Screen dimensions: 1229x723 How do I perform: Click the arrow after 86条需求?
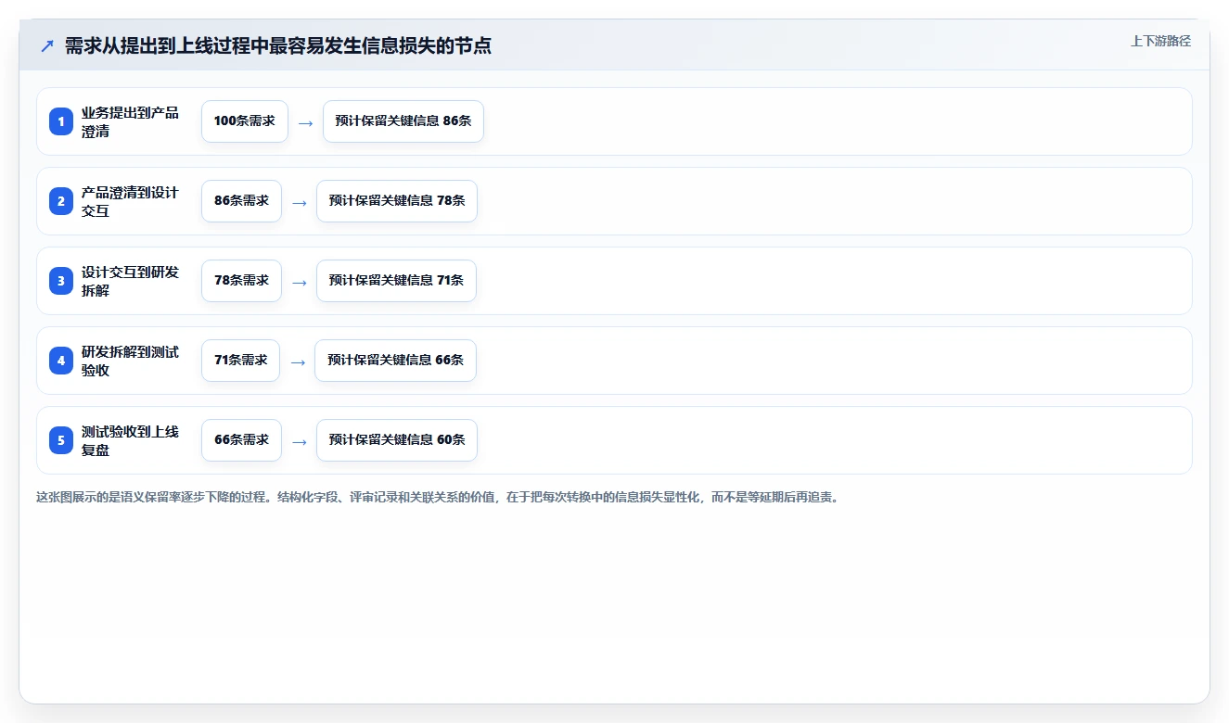coord(299,202)
